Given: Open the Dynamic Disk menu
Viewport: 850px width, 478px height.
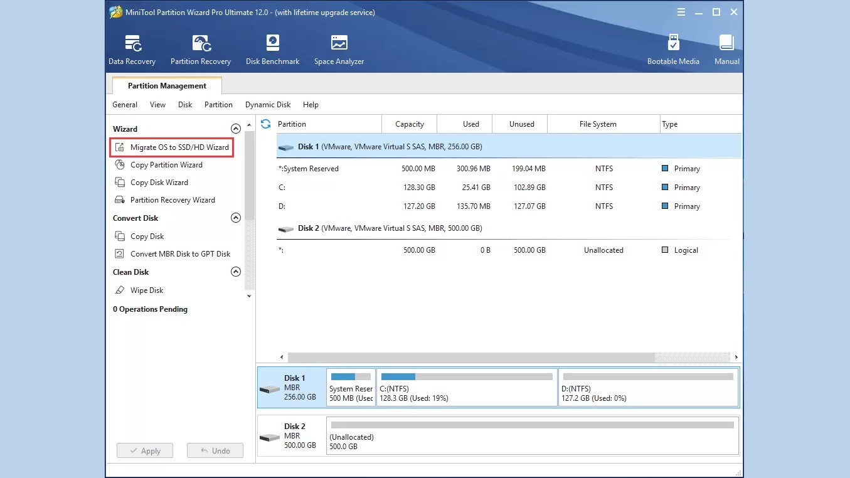Looking at the screenshot, I should point(268,105).
